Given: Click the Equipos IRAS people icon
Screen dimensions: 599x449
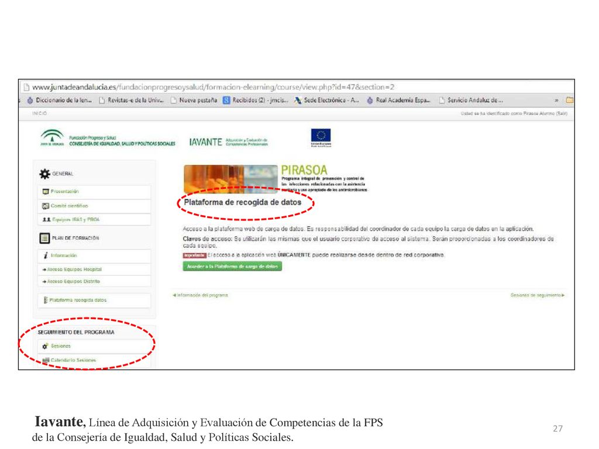Looking at the screenshot, I should [46, 220].
